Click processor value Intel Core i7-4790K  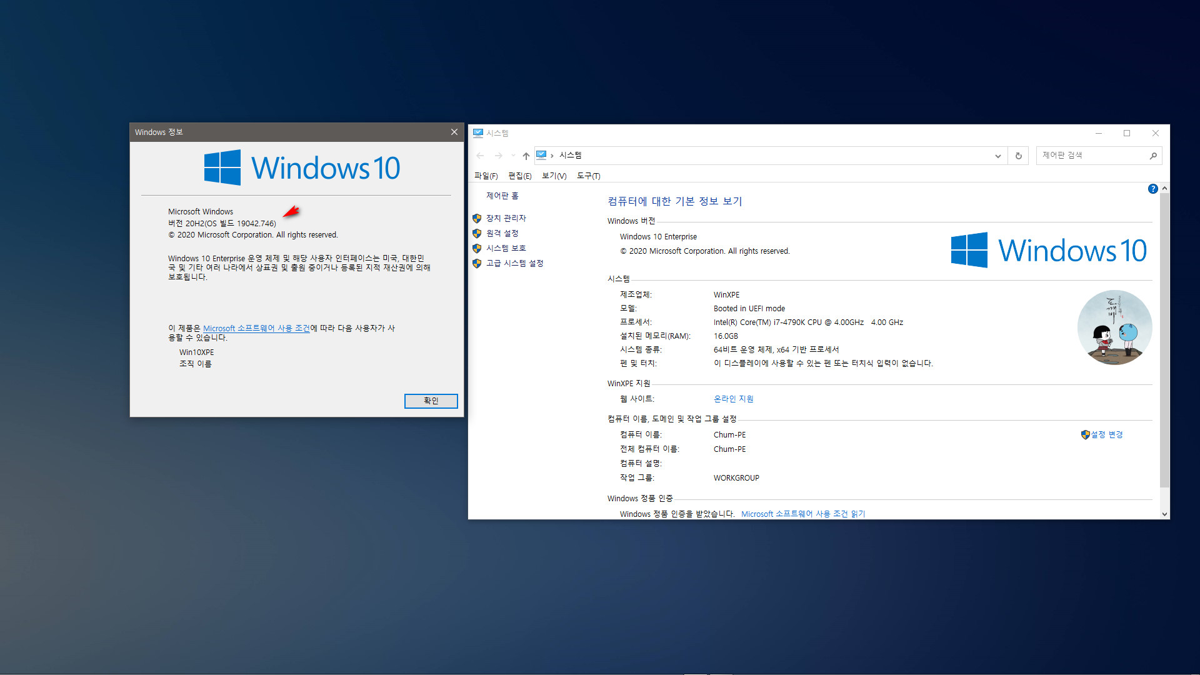(808, 322)
